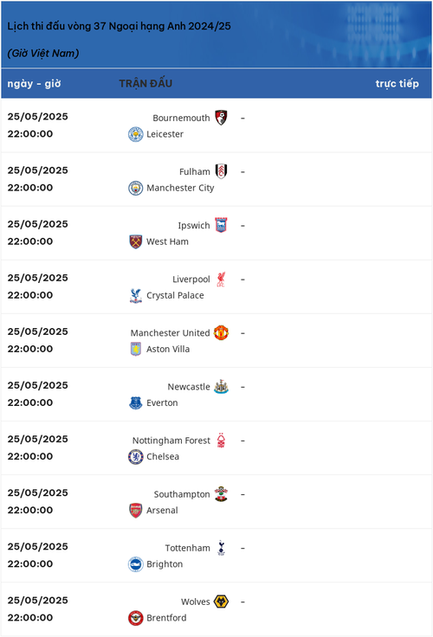
Task: Open the Tottenham team name link
Action: (x=187, y=548)
